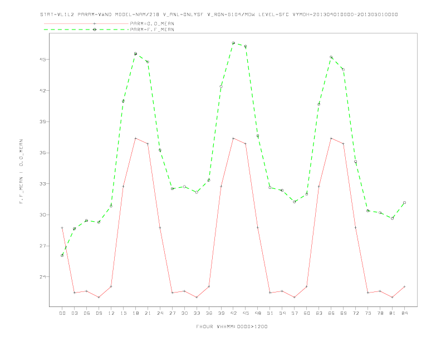Click red O.O_MEAN data point at hour 09

click(x=99, y=297)
